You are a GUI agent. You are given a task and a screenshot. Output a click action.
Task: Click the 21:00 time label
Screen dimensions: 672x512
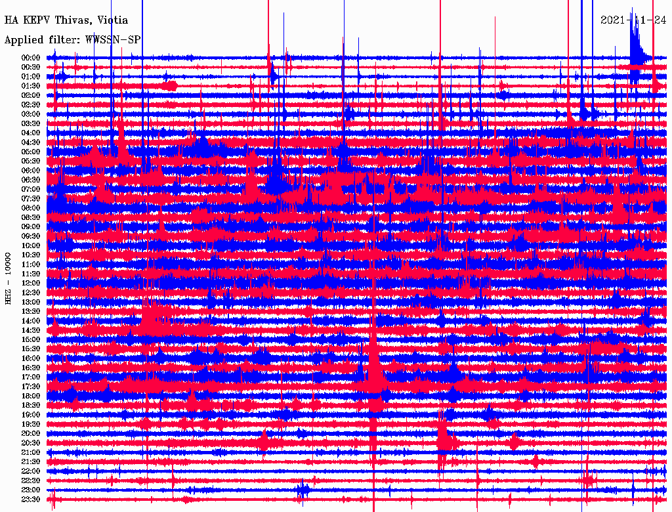31,453
